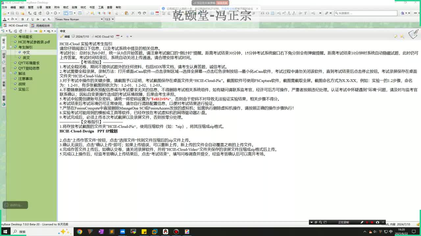
Task: Toggle the outline pane layout icon
Action: pyautogui.click(x=66, y=13)
